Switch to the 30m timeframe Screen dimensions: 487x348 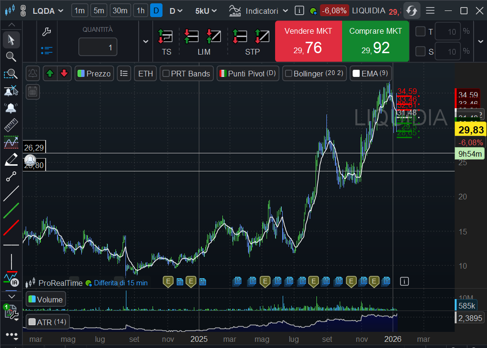(x=120, y=10)
